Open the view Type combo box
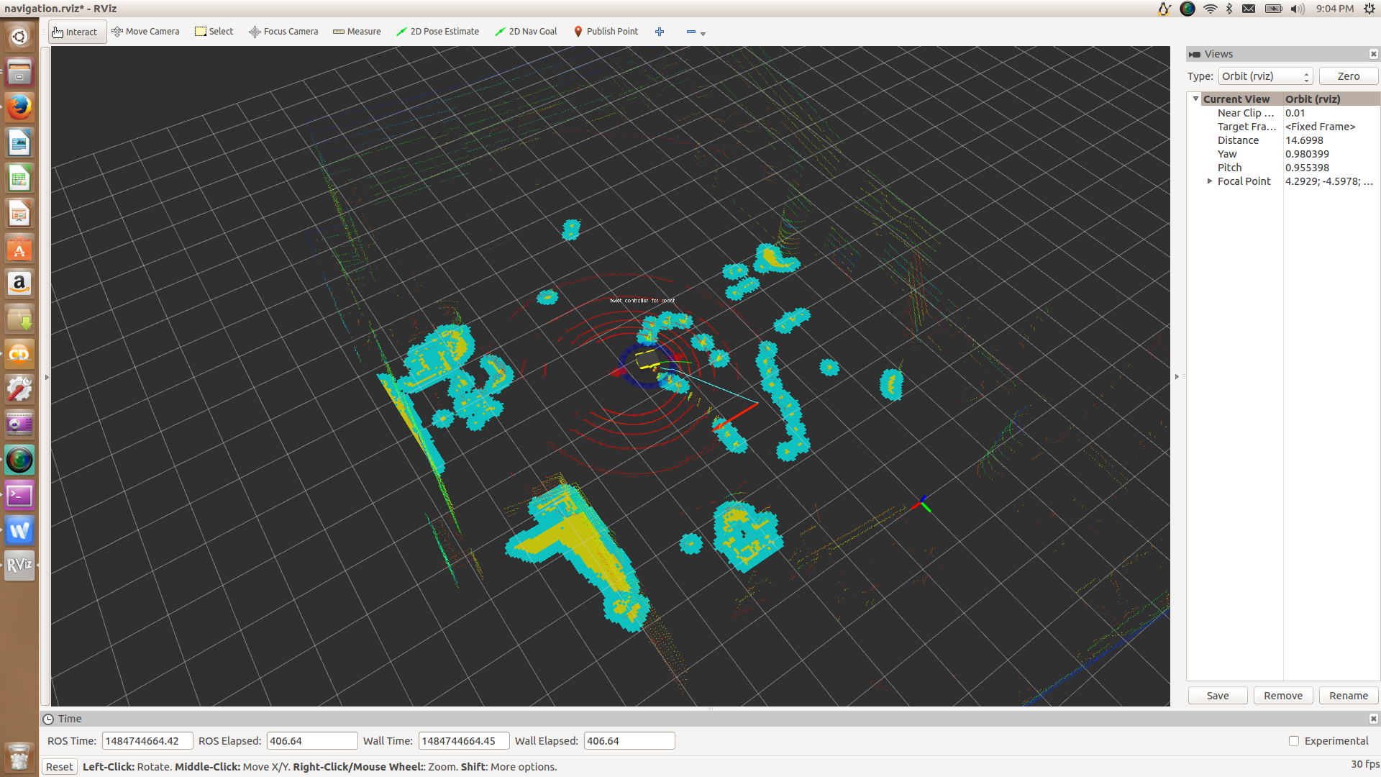1381x777 pixels. 1265,76
